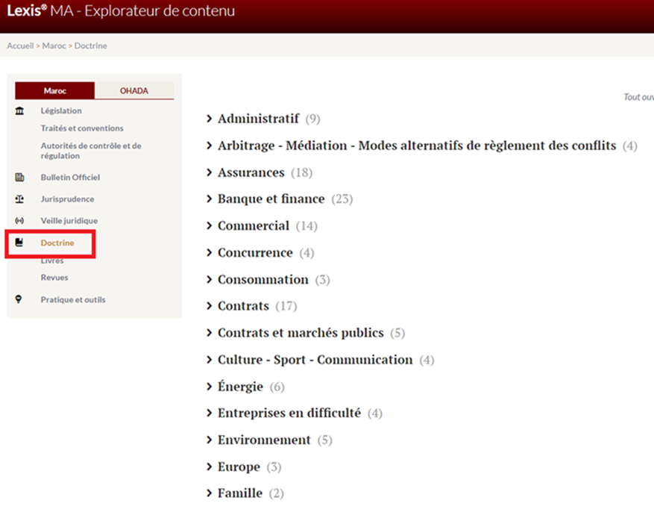The width and height of the screenshot is (654, 512).
Task: Expand the Famille category chevron
Action: (x=210, y=493)
